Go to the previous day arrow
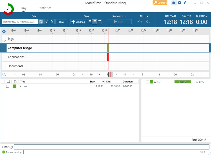The image size is (211, 155). click(x=47, y=22)
